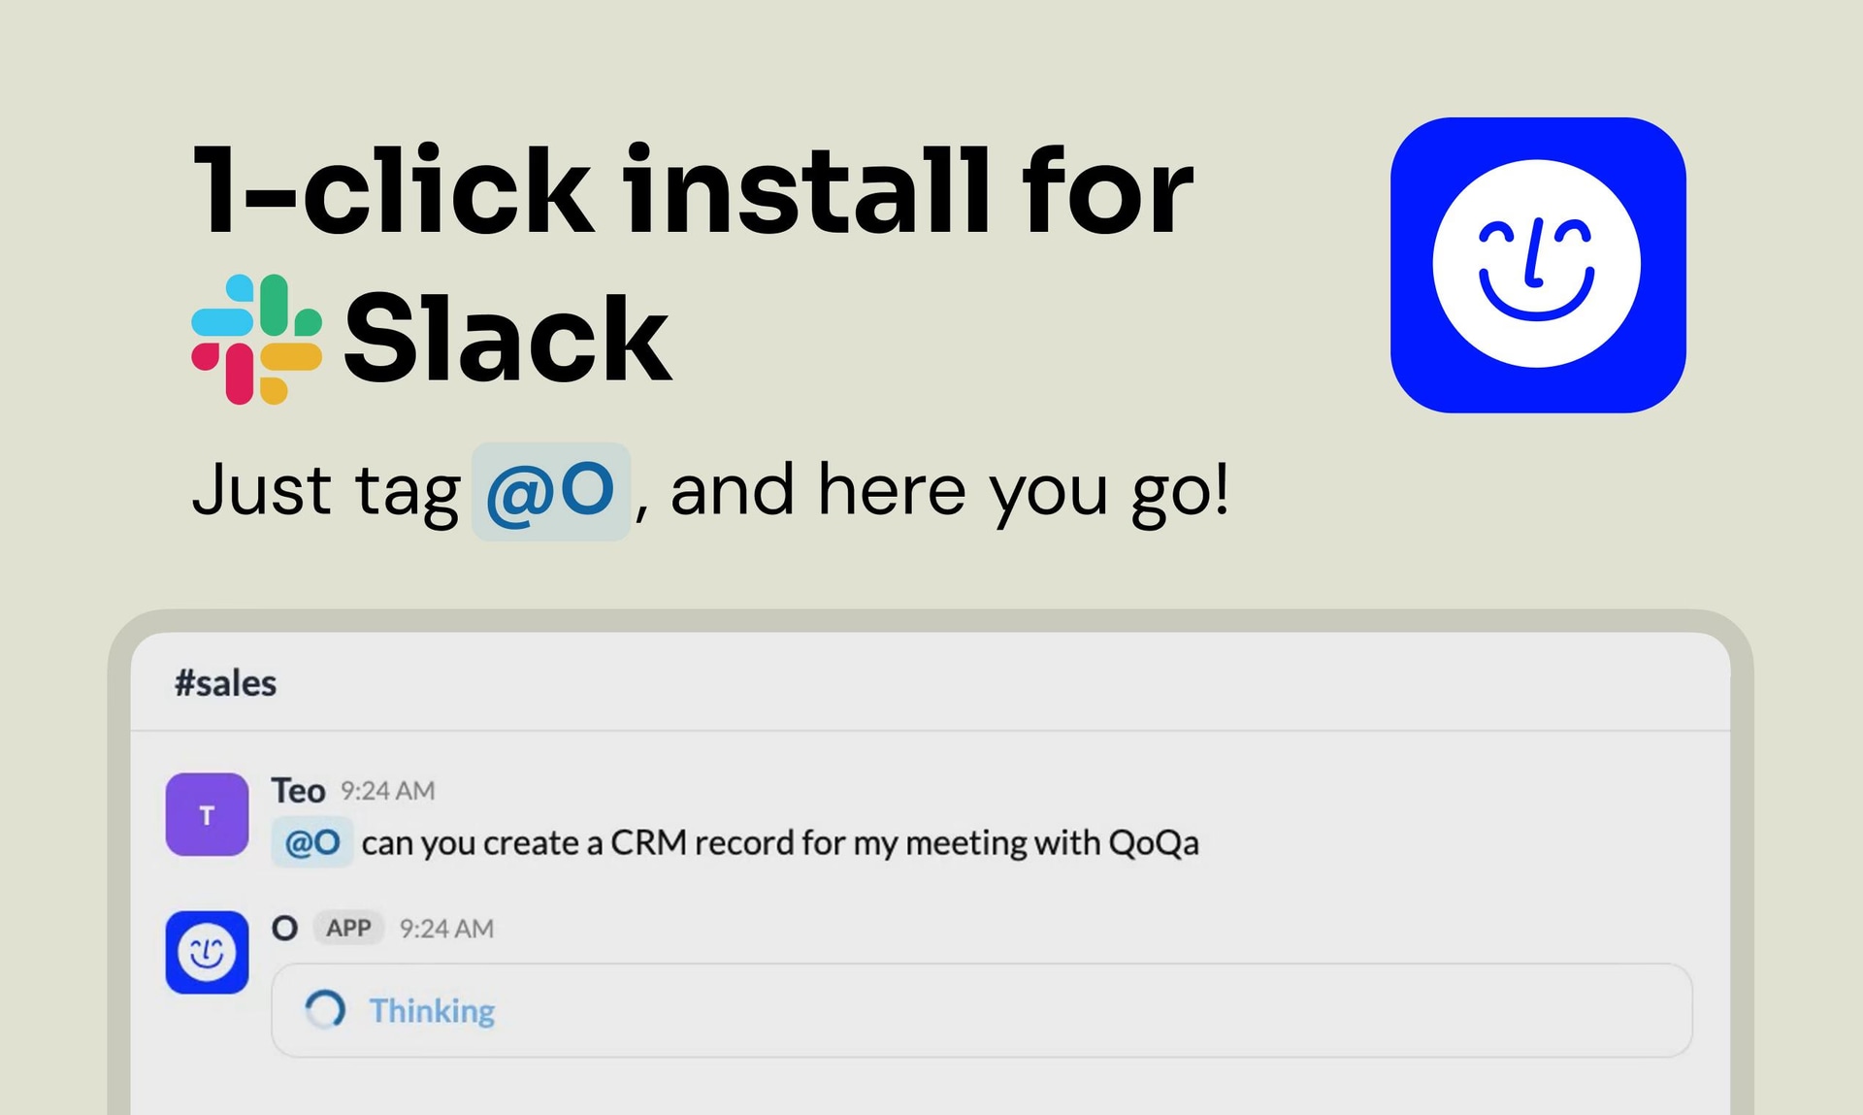Click the @O tag in the headline subtitle
The width and height of the screenshot is (1863, 1115).
click(551, 492)
